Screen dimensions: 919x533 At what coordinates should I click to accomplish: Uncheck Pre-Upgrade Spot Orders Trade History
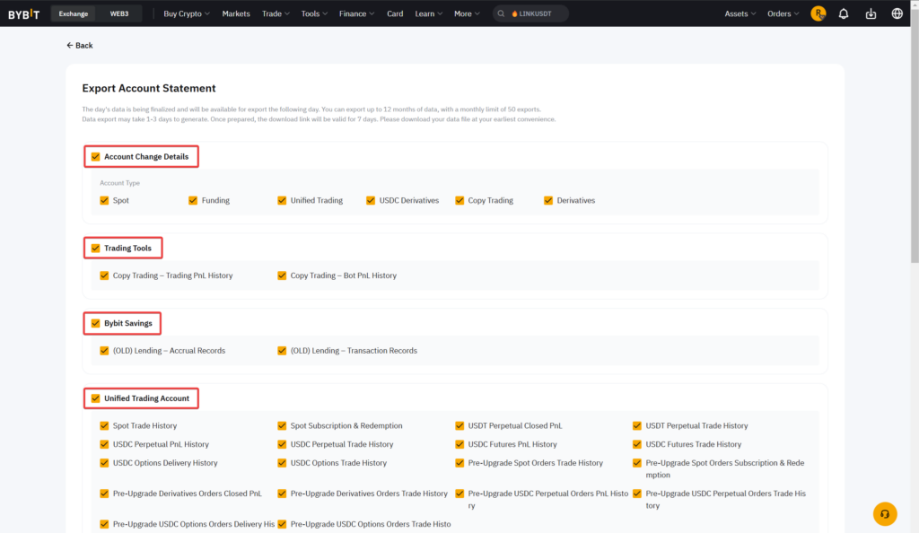click(x=459, y=463)
